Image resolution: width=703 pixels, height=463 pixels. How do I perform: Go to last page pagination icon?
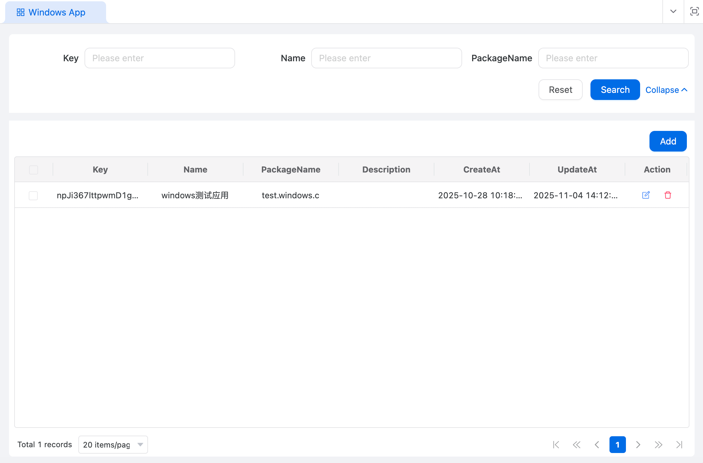click(x=679, y=445)
